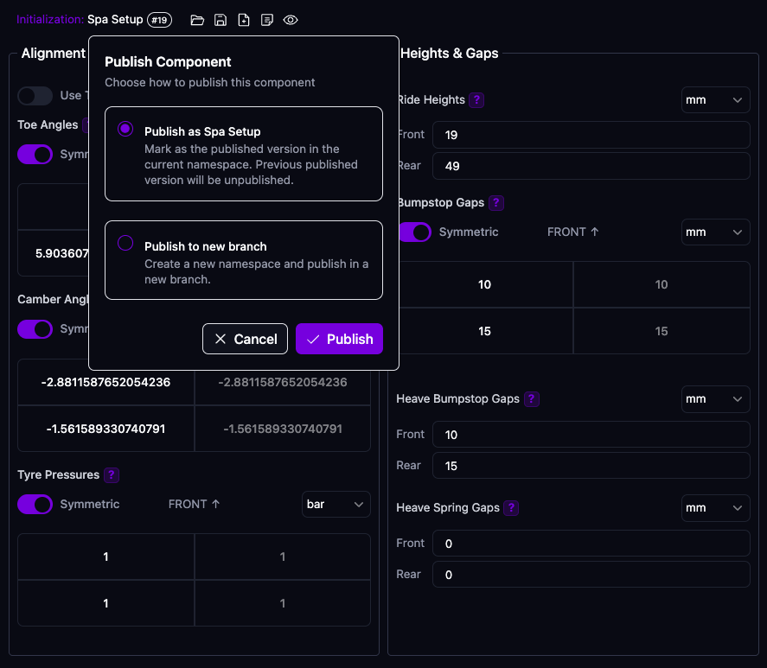This screenshot has width=767, height=668.
Task: Click the purple Publish button
Action: coord(339,339)
